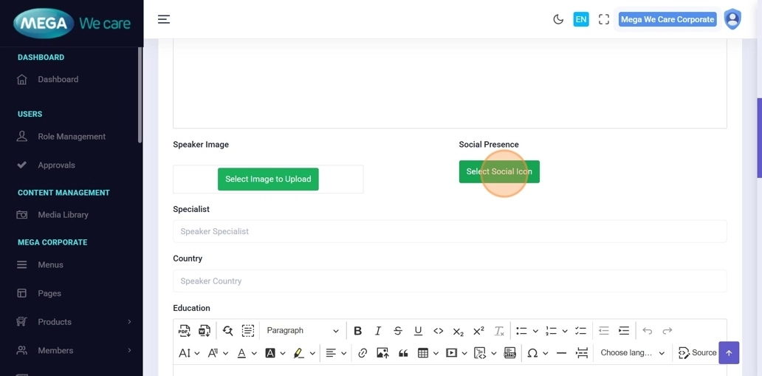Toggle dark mode moon icon
This screenshot has height=376, width=762.
tap(558, 19)
